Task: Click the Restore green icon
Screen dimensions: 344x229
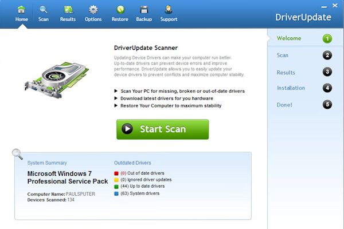Action: click(x=120, y=10)
